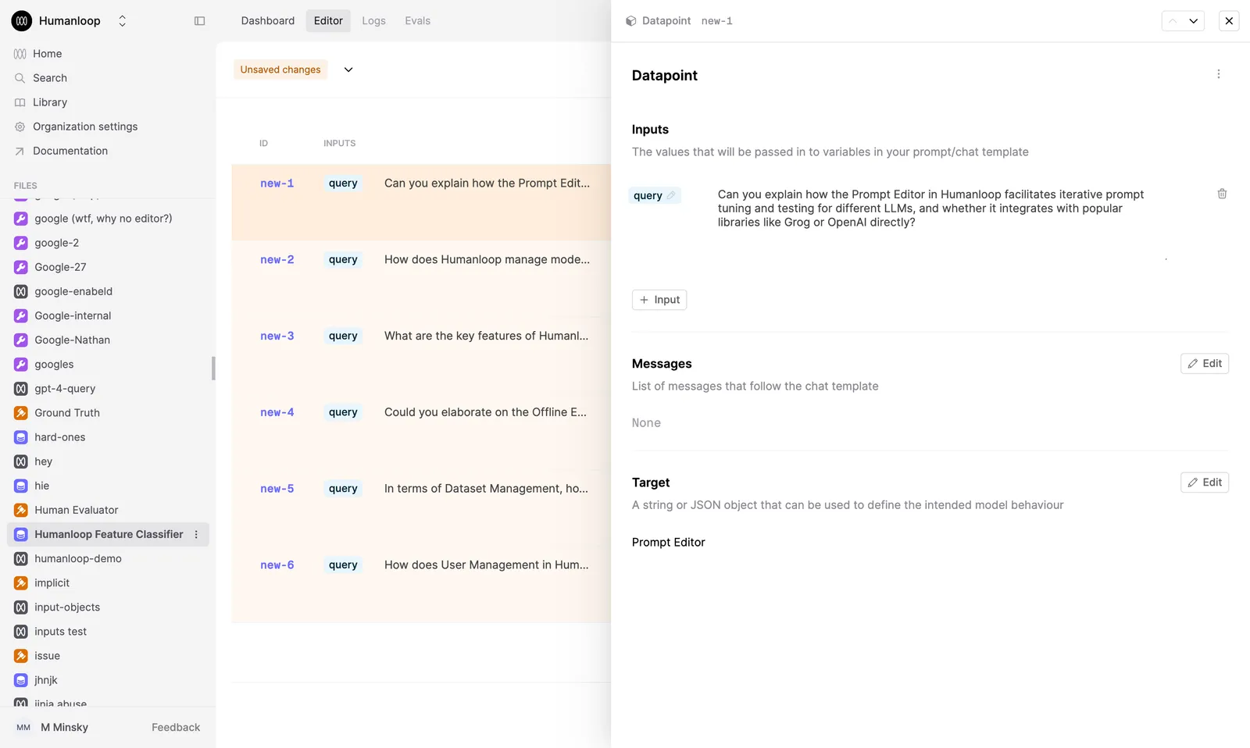Open the new-4 datapoint ID link
1250x748 pixels.
[x=277, y=412]
